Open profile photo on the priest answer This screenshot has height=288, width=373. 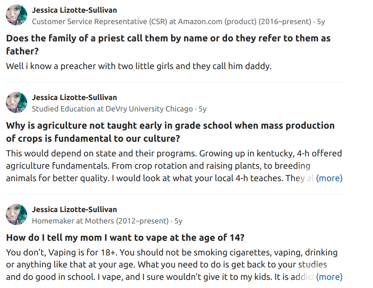coord(16,15)
